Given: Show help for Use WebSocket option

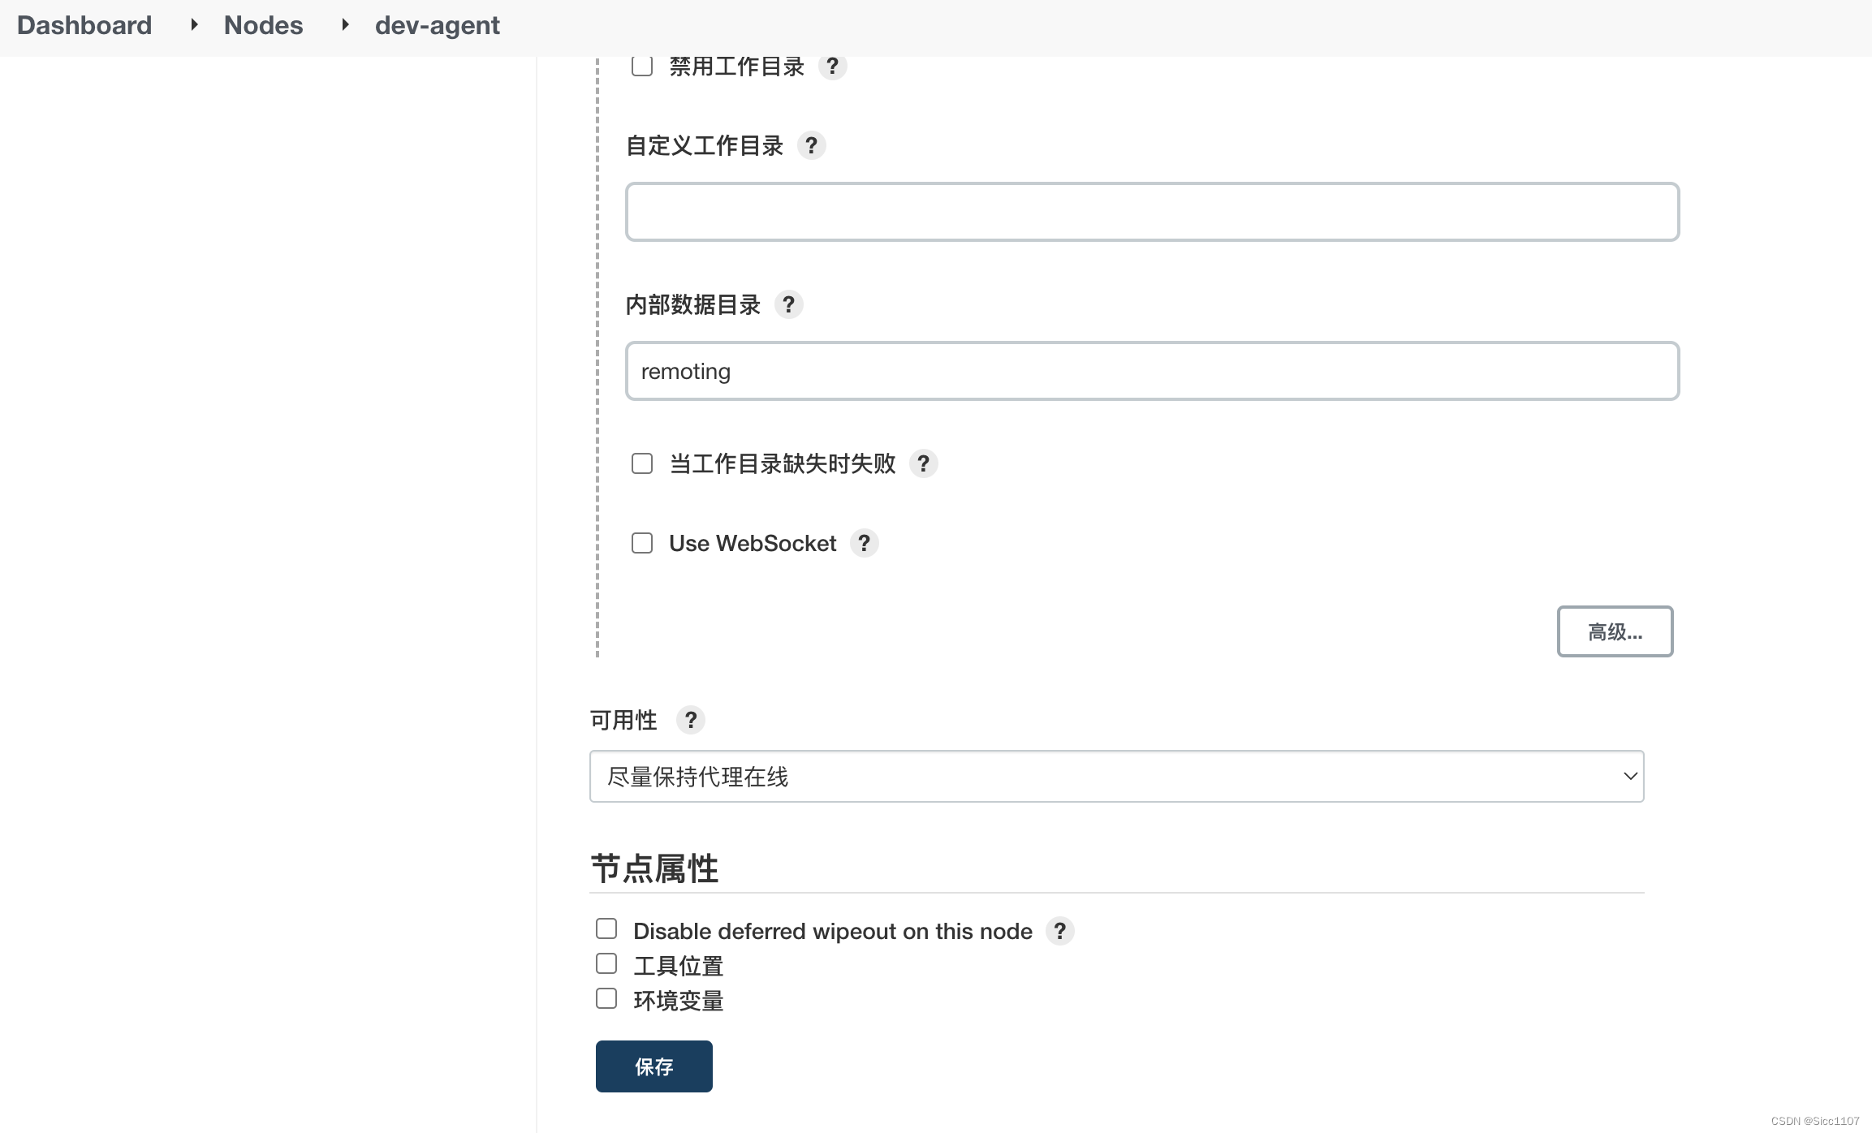Looking at the screenshot, I should coord(864,543).
